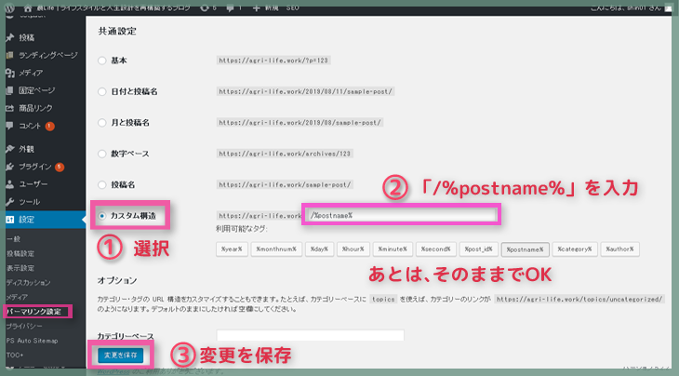Open SEO menu in admin bar

tap(292, 7)
